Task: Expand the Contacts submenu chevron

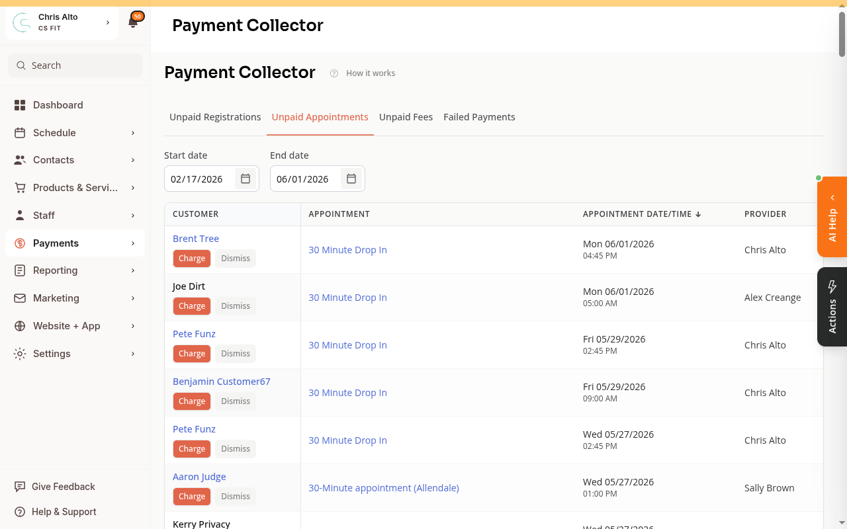Action: [133, 160]
